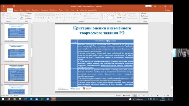
Task: Toggle text shadow formatting
Action: click(x=43, y=18)
